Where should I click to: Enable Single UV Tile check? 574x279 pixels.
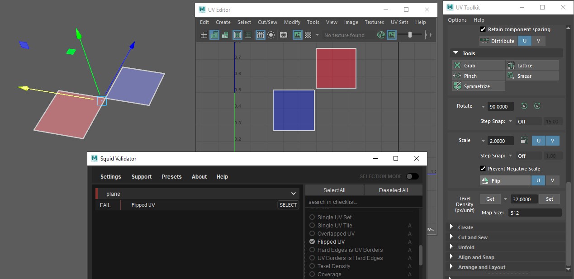(x=312, y=226)
